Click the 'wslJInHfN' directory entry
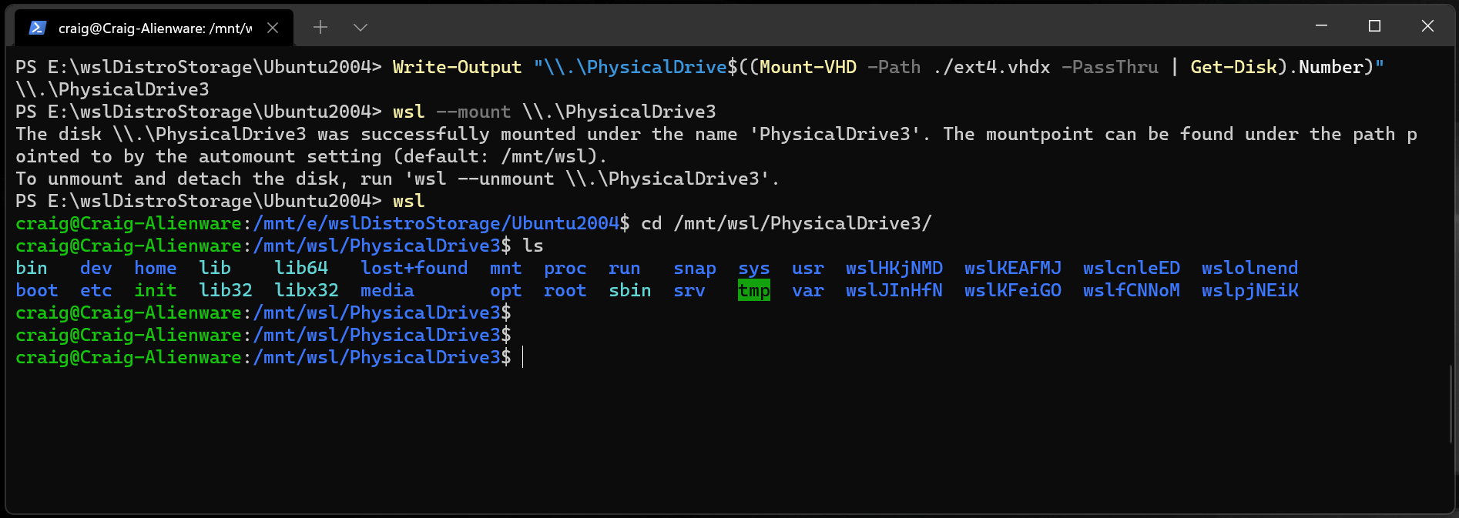The height and width of the screenshot is (518, 1459). coord(894,290)
